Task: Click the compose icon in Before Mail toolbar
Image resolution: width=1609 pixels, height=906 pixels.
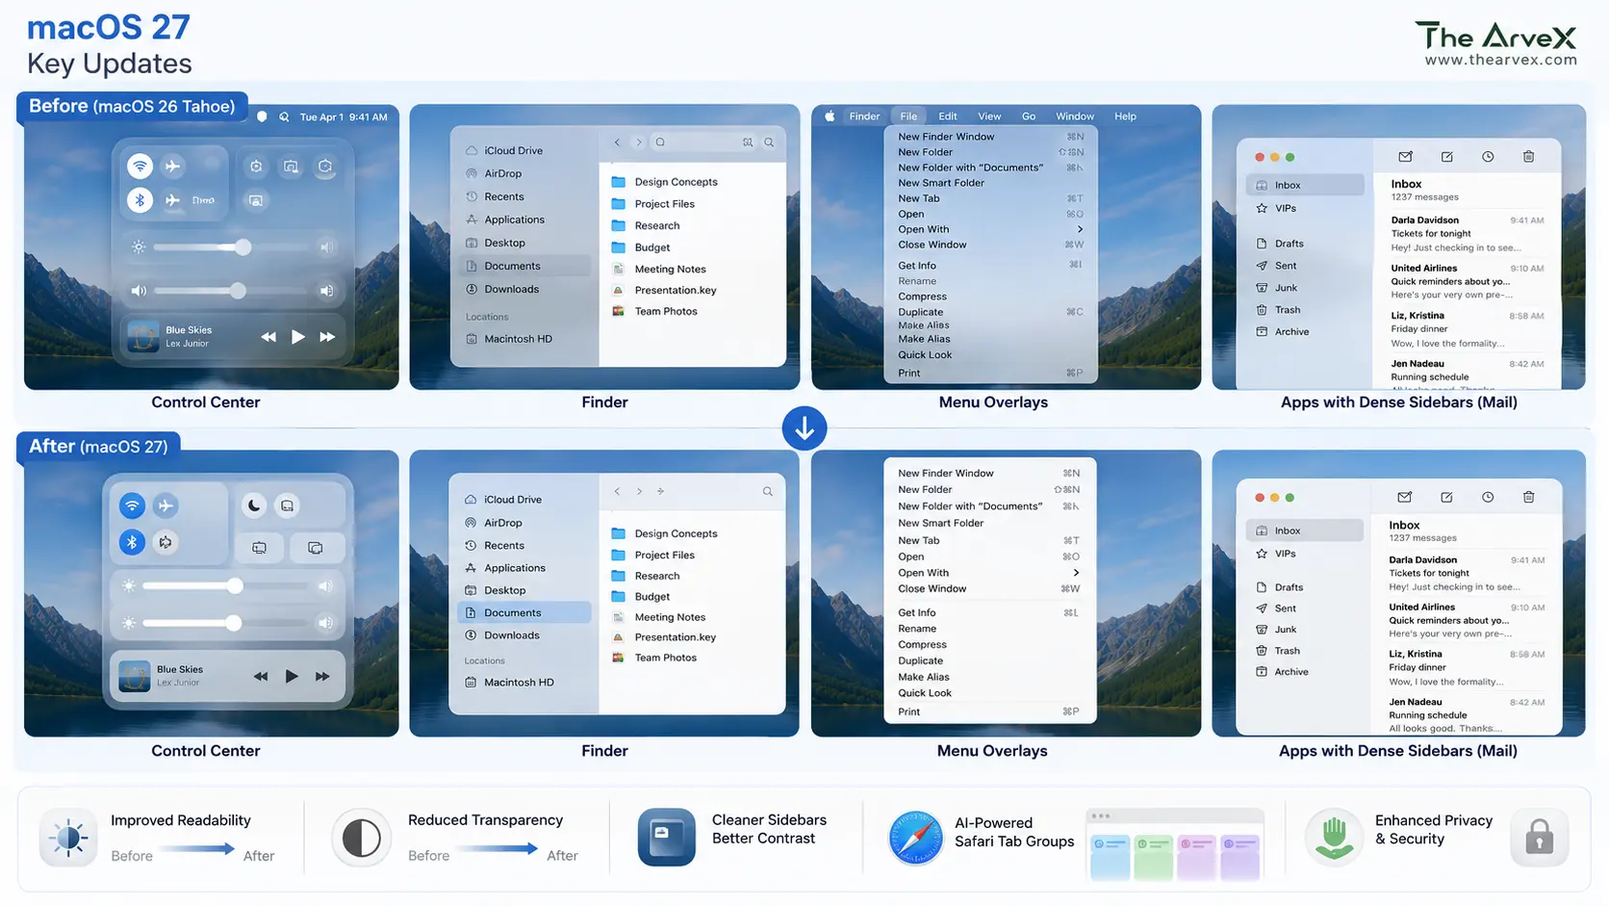Action: click(1446, 156)
